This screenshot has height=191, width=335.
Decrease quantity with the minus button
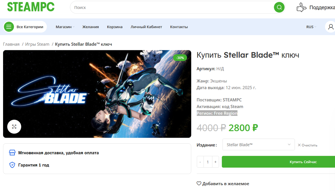pyautogui.click(x=200, y=162)
